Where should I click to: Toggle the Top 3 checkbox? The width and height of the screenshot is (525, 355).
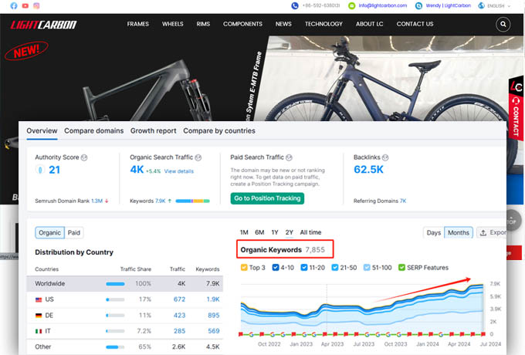[244, 268]
